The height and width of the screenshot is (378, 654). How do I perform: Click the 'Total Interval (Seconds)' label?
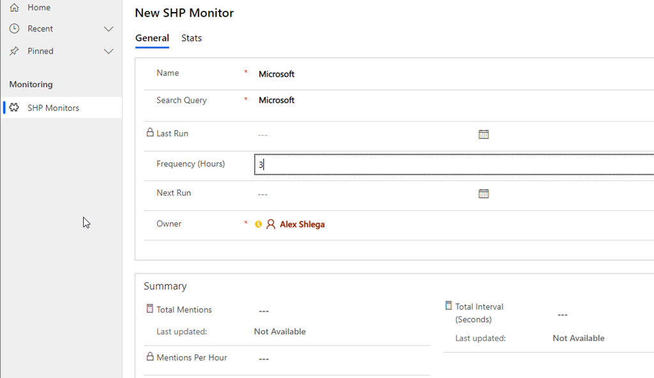pyautogui.click(x=479, y=313)
